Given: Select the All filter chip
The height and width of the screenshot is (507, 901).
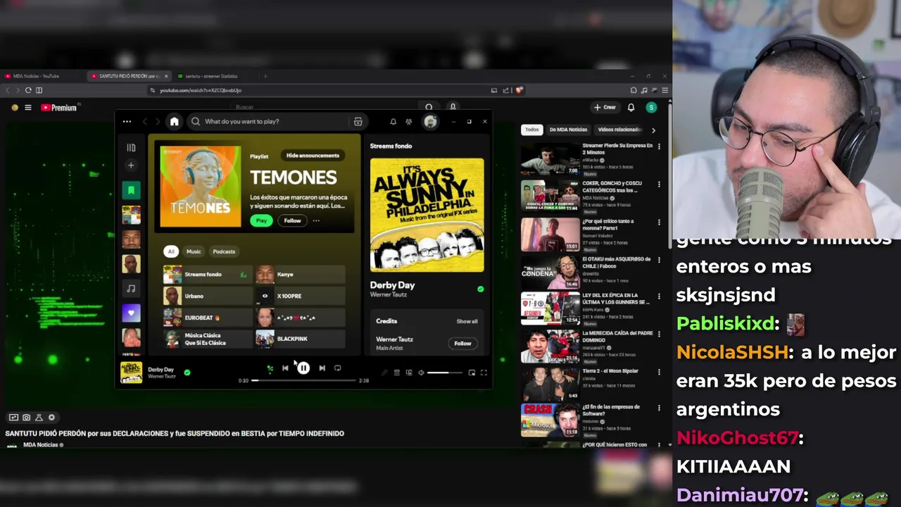Looking at the screenshot, I should 171,251.
